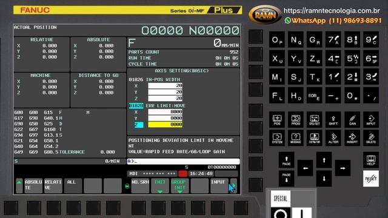Click the N/Q address key

click(x=296, y=40)
